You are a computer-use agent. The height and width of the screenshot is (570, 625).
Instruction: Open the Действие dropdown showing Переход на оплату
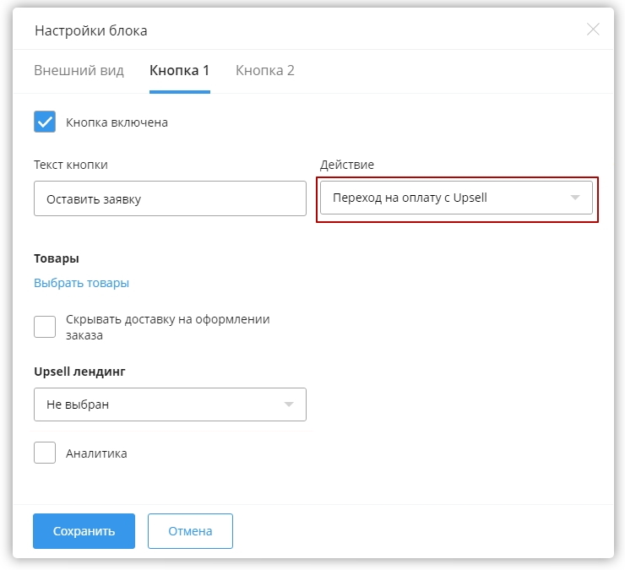pyautogui.click(x=448, y=198)
